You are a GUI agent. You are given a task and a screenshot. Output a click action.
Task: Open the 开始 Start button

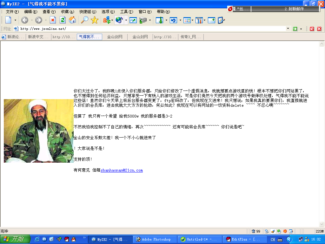coord(15,239)
